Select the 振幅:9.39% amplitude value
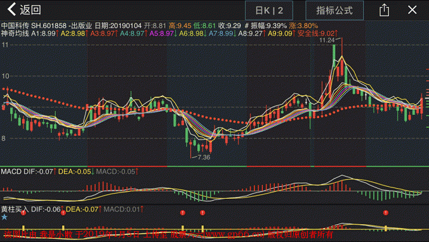The width and height of the screenshot is (429, 242). pyautogui.click(x=268, y=26)
